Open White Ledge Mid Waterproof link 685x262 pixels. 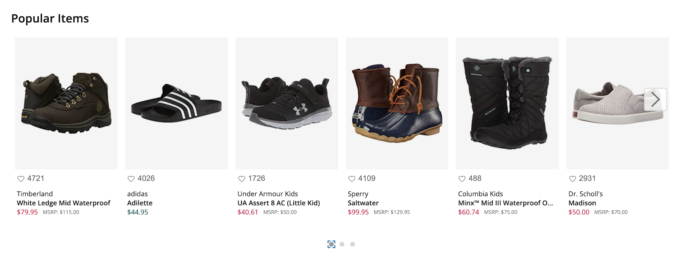click(x=63, y=203)
